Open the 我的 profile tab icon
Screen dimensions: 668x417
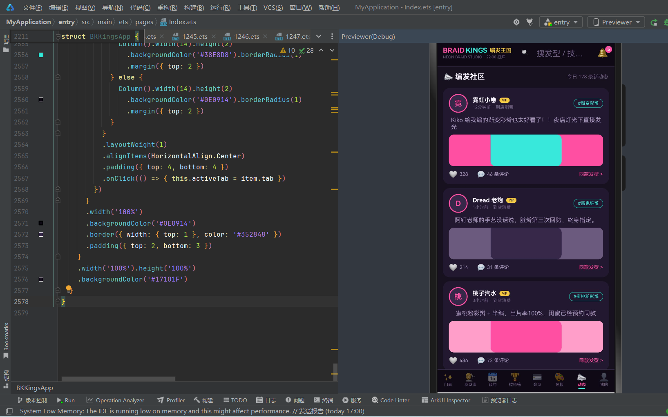(604, 377)
